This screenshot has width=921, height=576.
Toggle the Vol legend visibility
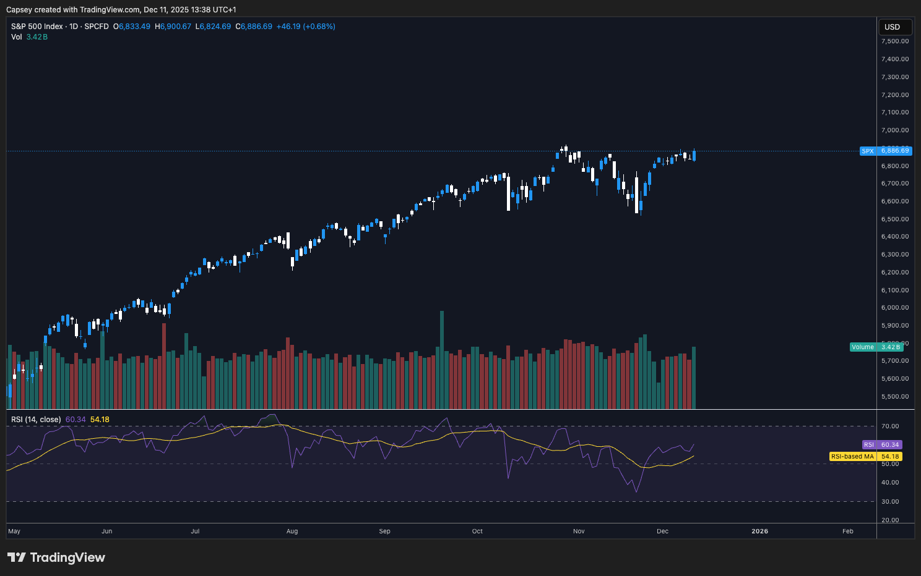15,36
